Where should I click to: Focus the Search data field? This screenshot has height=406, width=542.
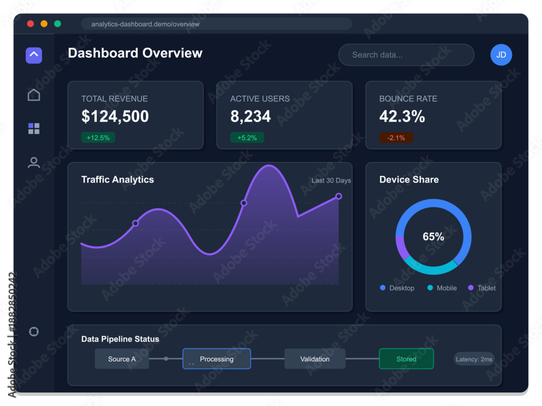[406, 55]
